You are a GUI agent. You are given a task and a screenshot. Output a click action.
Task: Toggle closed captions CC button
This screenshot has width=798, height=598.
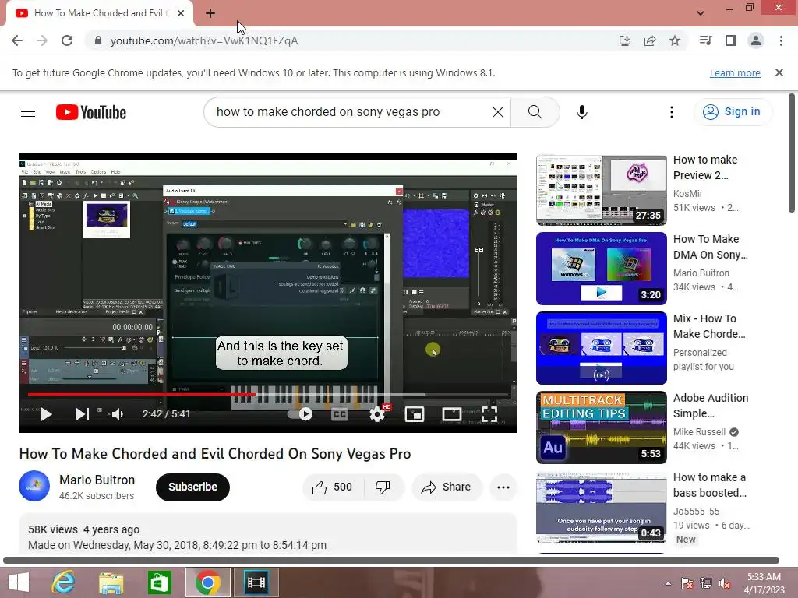click(x=339, y=414)
